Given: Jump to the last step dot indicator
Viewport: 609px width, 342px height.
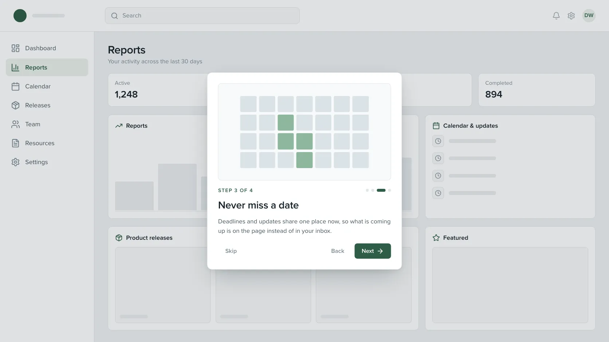Looking at the screenshot, I should (x=389, y=190).
